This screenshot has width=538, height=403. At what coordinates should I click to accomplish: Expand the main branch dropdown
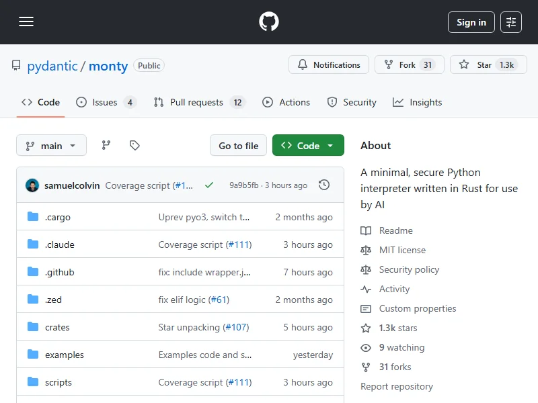pyautogui.click(x=51, y=146)
